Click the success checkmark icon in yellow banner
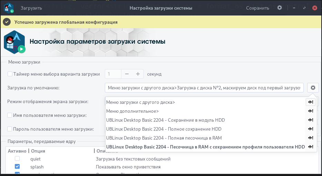This screenshot has height=176, width=322. point(7,22)
